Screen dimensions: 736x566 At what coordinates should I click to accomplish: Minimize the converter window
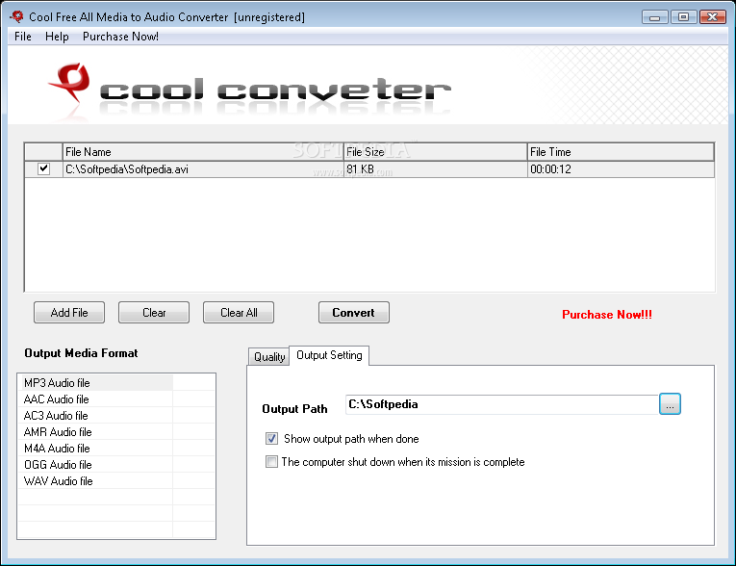click(654, 17)
